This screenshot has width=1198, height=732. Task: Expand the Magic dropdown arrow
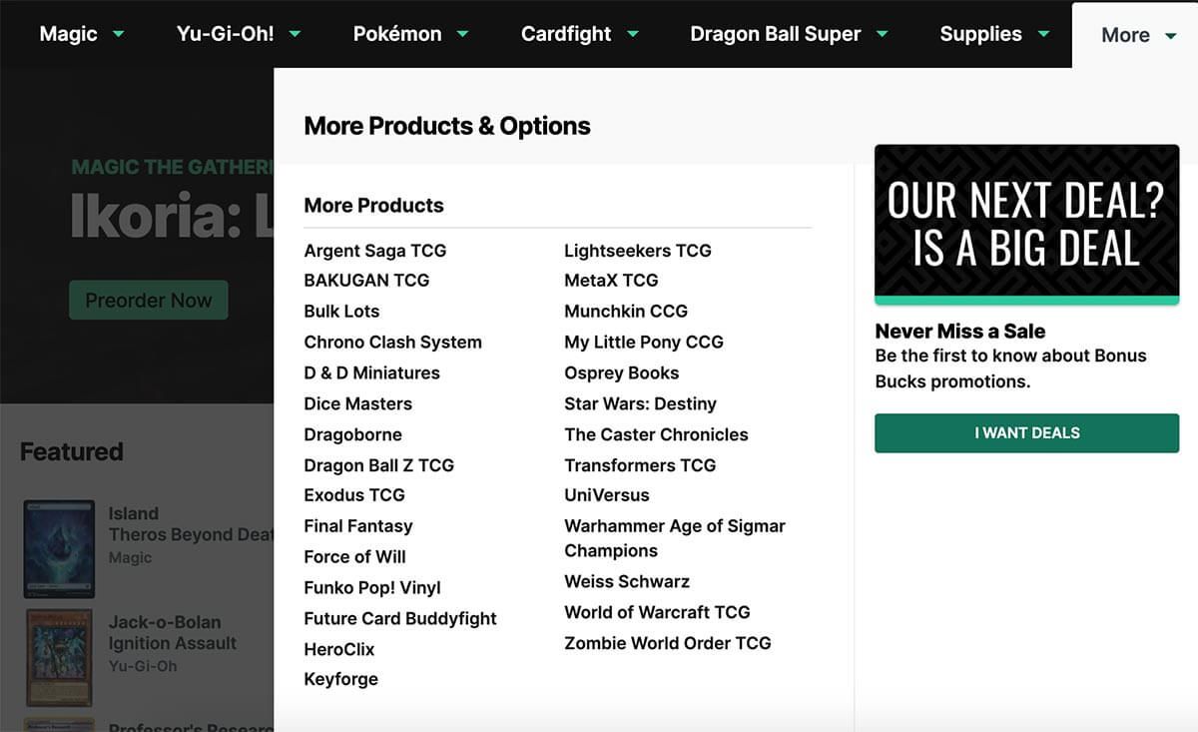pyautogui.click(x=119, y=34)
